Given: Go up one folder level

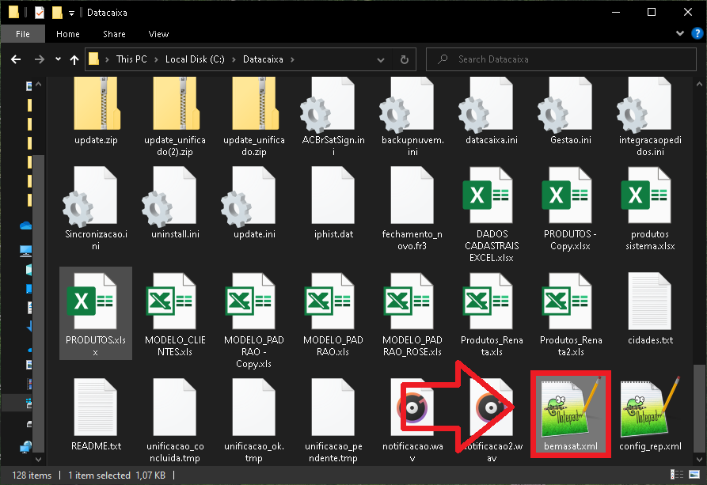Looking at the screenshot, I should click(x=74, y=59).
